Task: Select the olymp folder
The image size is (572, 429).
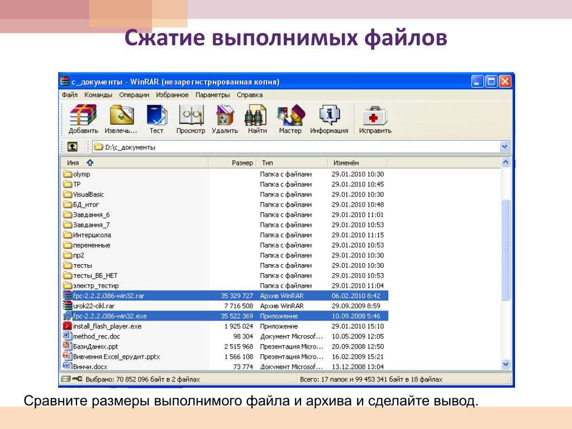Action: click(x=77, y=174)
